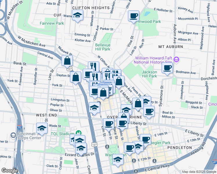Select the shopping bag marker at Dayton St
This screenshot has width=217, height=174.
[x=75, y=77]
